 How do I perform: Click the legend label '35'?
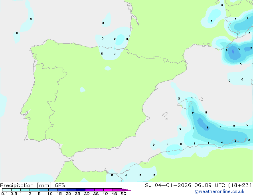(96, 193)
